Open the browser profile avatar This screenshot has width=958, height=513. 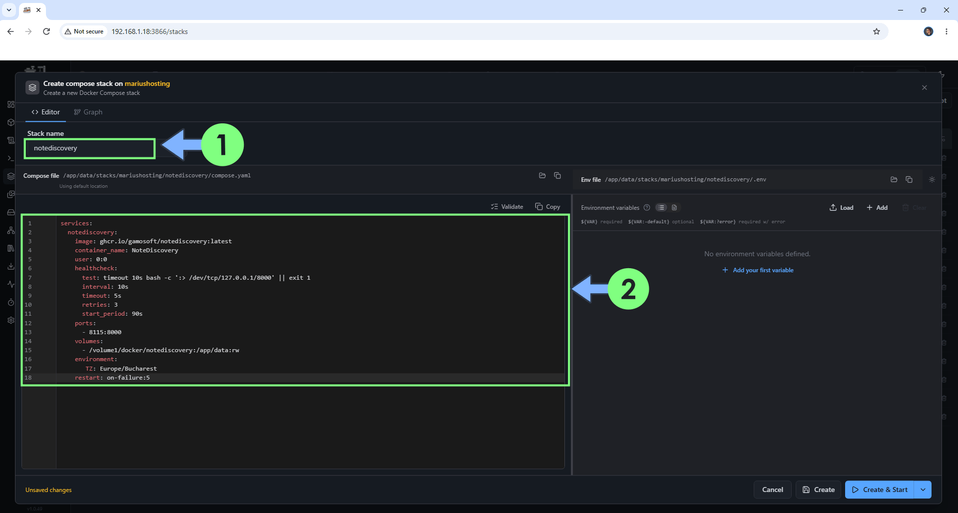(x=929, y=31)
